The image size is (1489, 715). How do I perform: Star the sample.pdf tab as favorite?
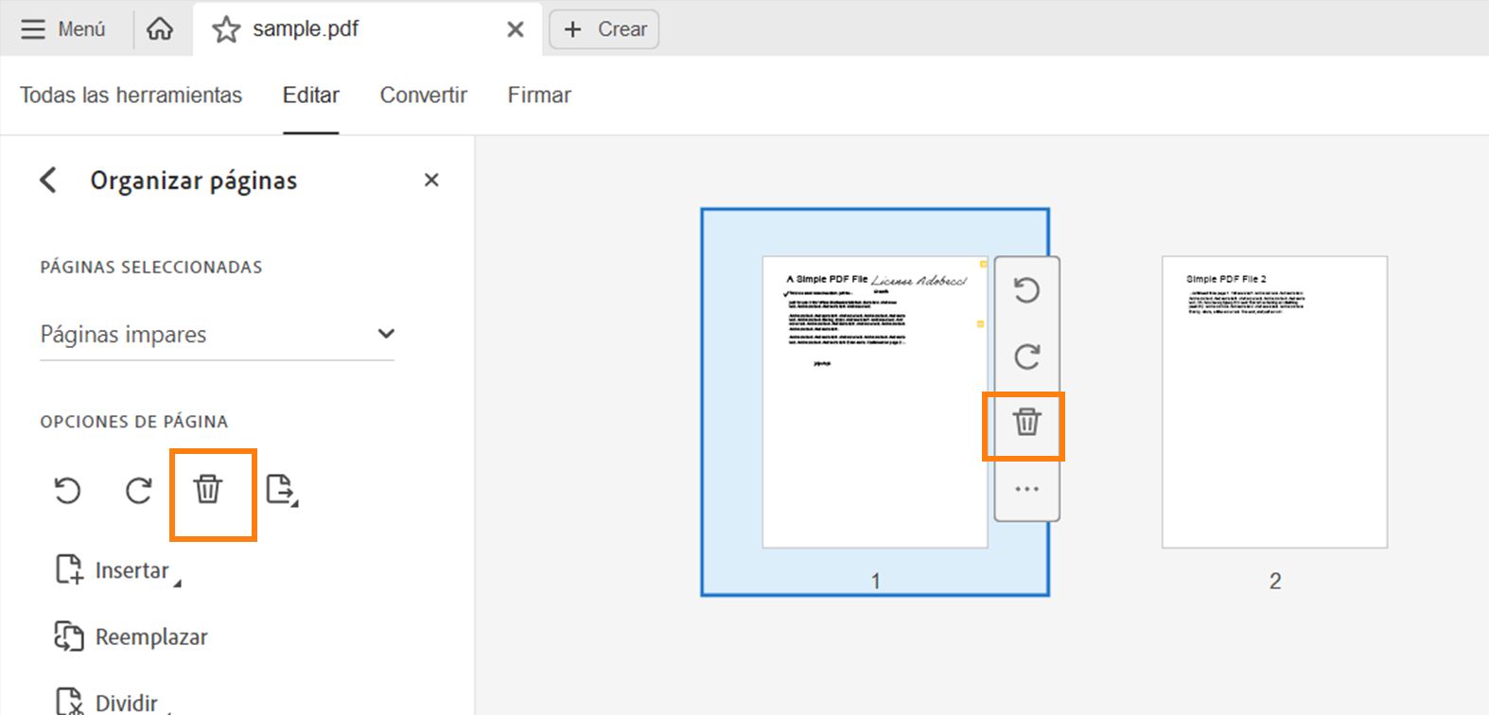click(x=226, y=29)
